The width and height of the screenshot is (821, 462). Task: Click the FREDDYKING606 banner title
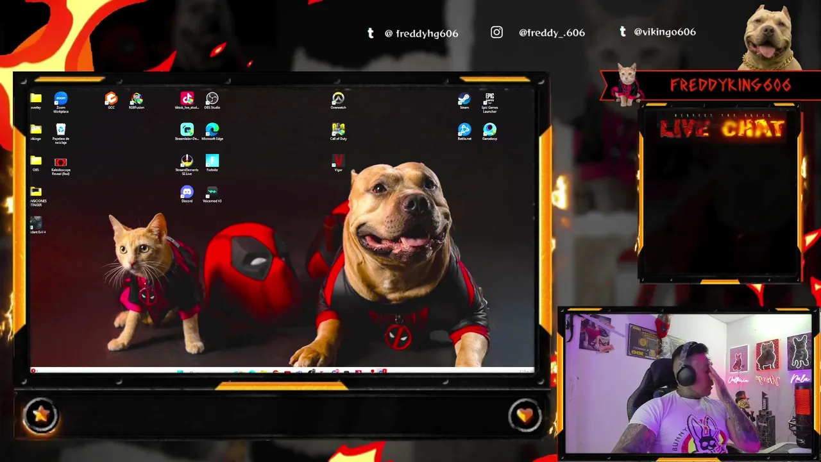tap(730, 85)
